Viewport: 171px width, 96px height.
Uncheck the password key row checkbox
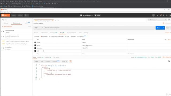35,48
